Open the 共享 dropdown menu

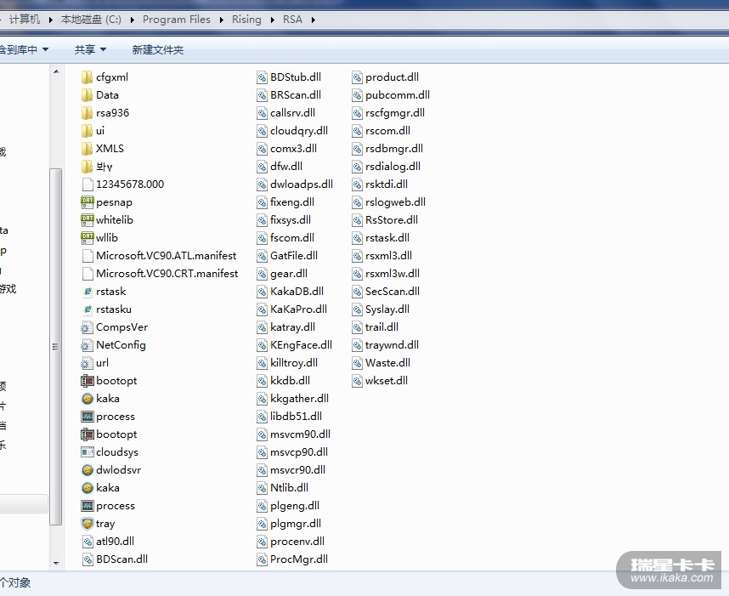pos(90,50)
